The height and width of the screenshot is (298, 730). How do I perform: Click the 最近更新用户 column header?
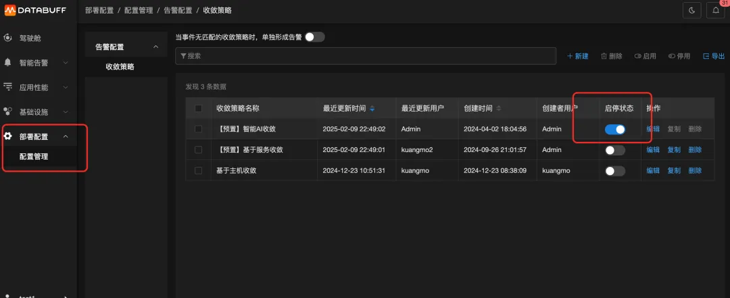(422, 109)
